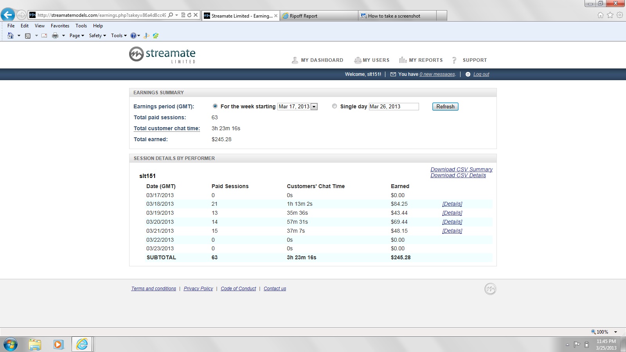
Task: Go back with the browser back arrow
Action: click(8, 15)
